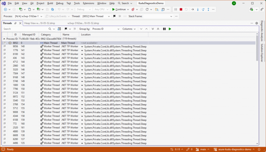This screenshot has height=152, width=266.
Task: Click the user account avatar
Action: click(234, 3)
